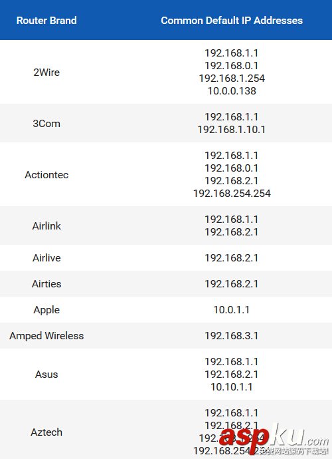Click the Router Brand column header

pyautogui.click(x=46, y=20)
